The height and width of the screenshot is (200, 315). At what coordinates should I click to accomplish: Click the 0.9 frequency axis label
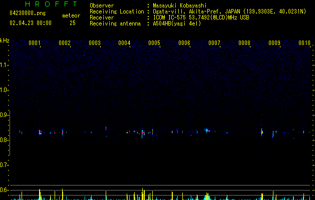tap(4, 115)
